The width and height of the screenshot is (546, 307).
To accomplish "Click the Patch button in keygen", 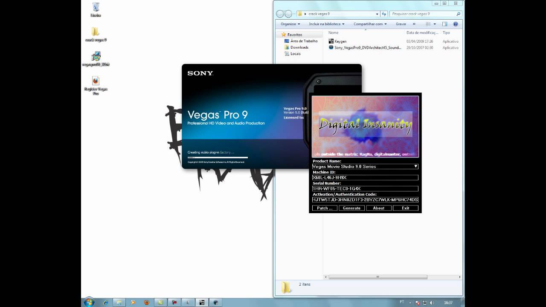I will [x=325, y=208].
